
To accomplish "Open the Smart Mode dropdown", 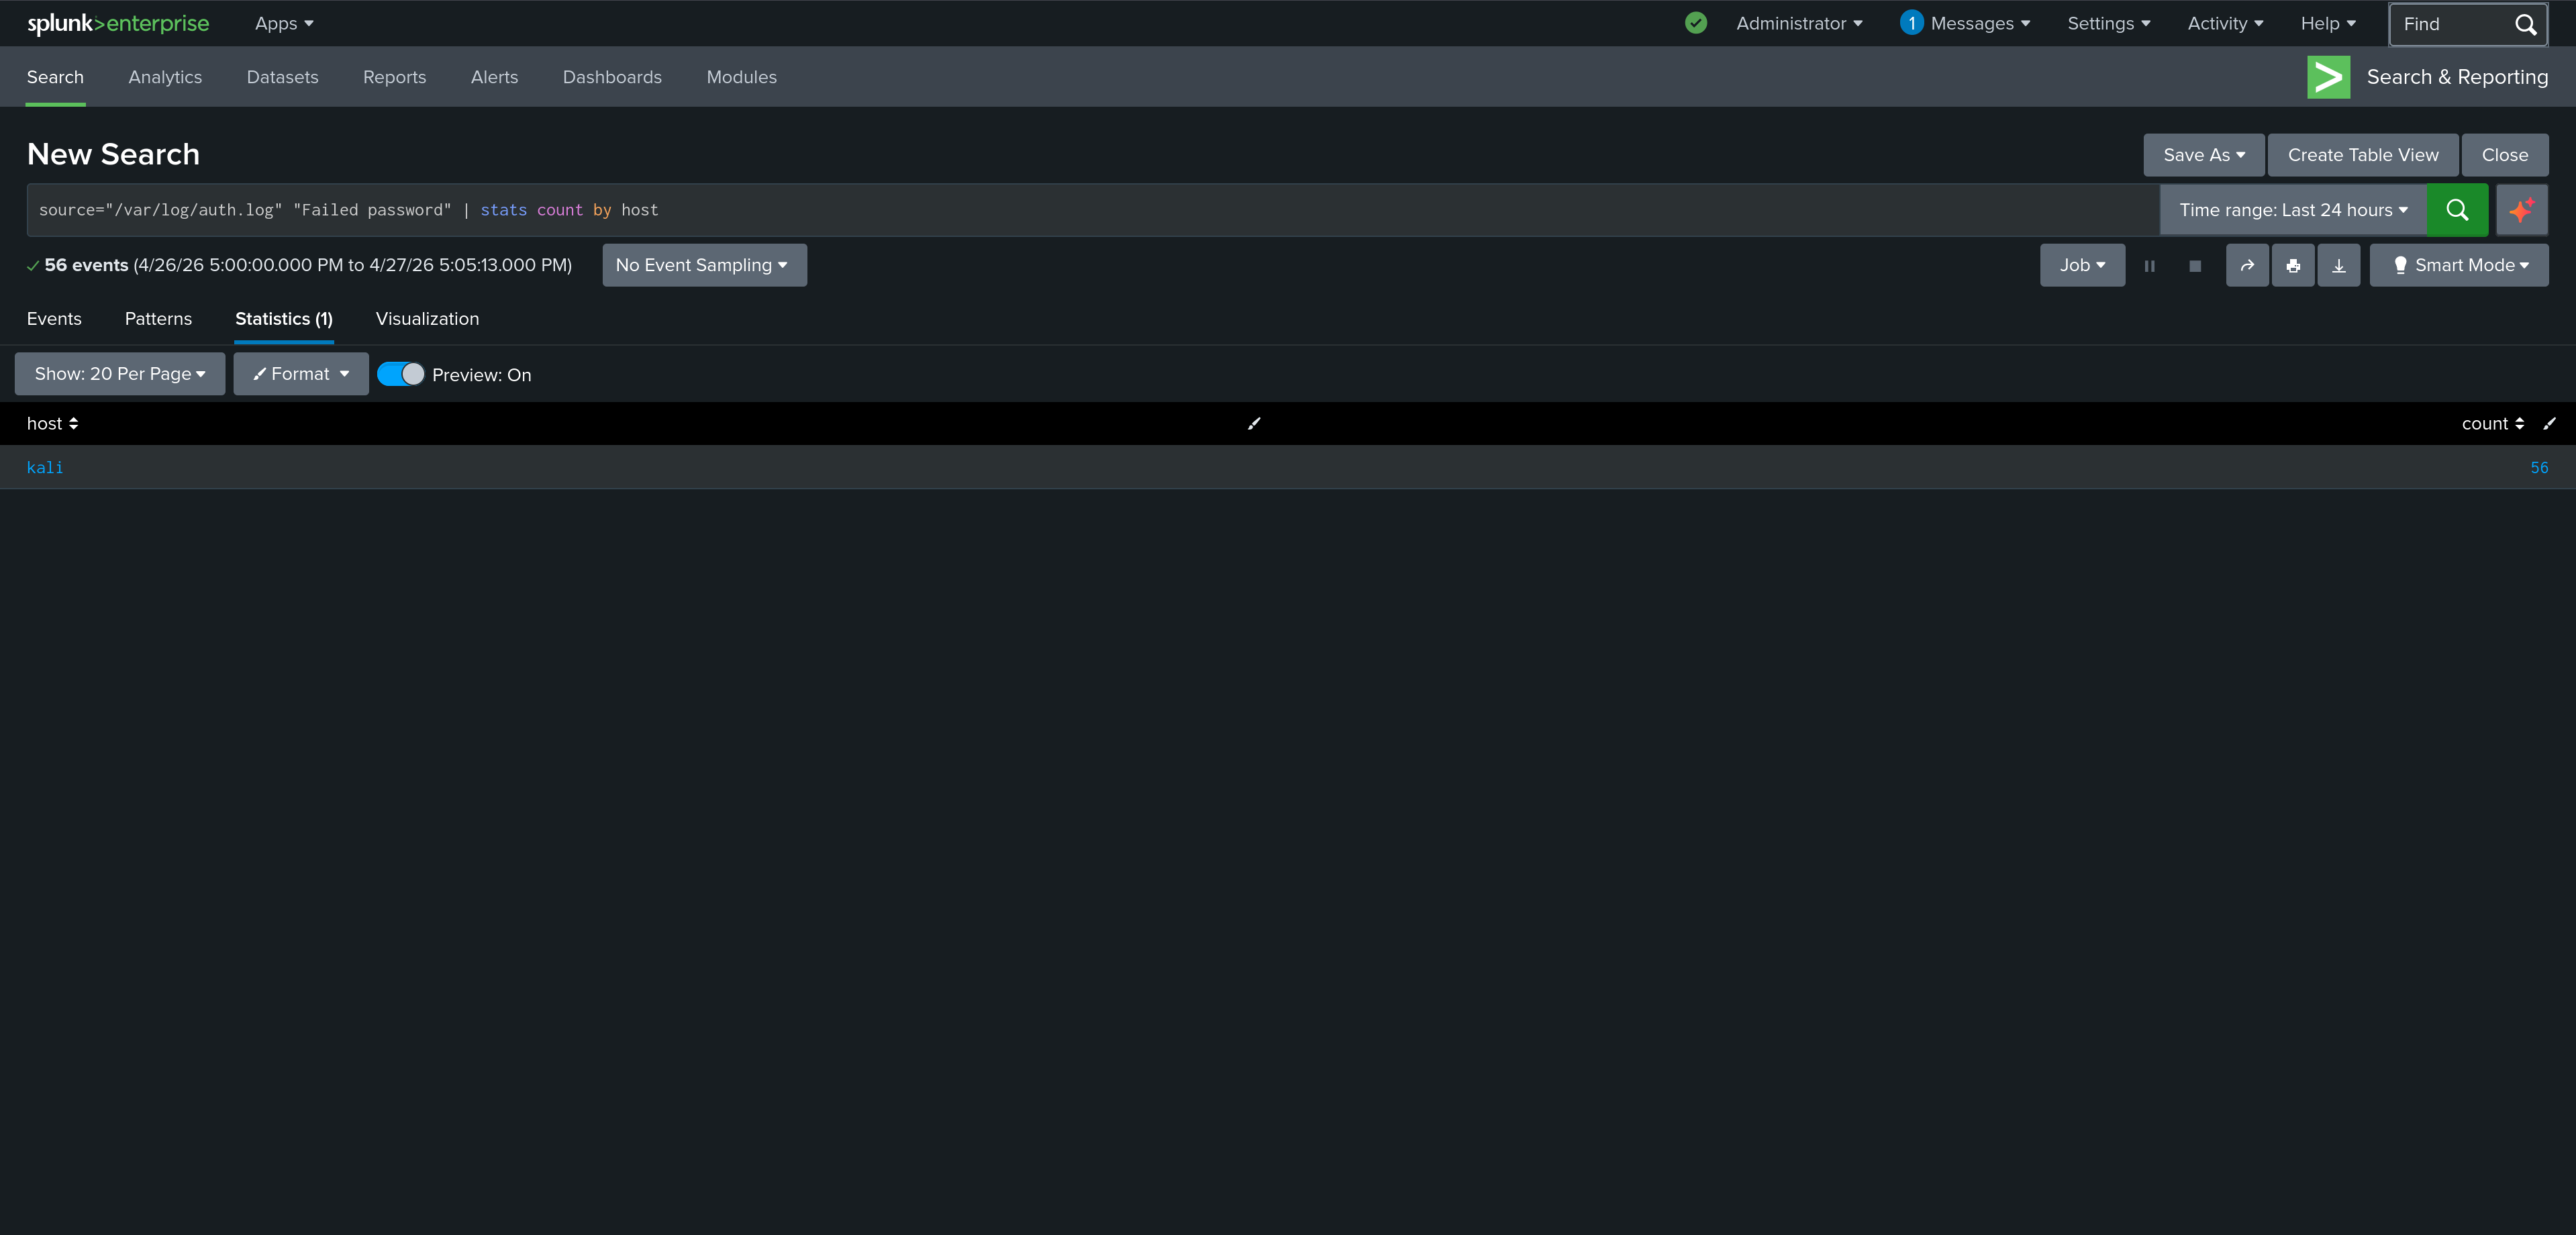I will coord(2459,265).
